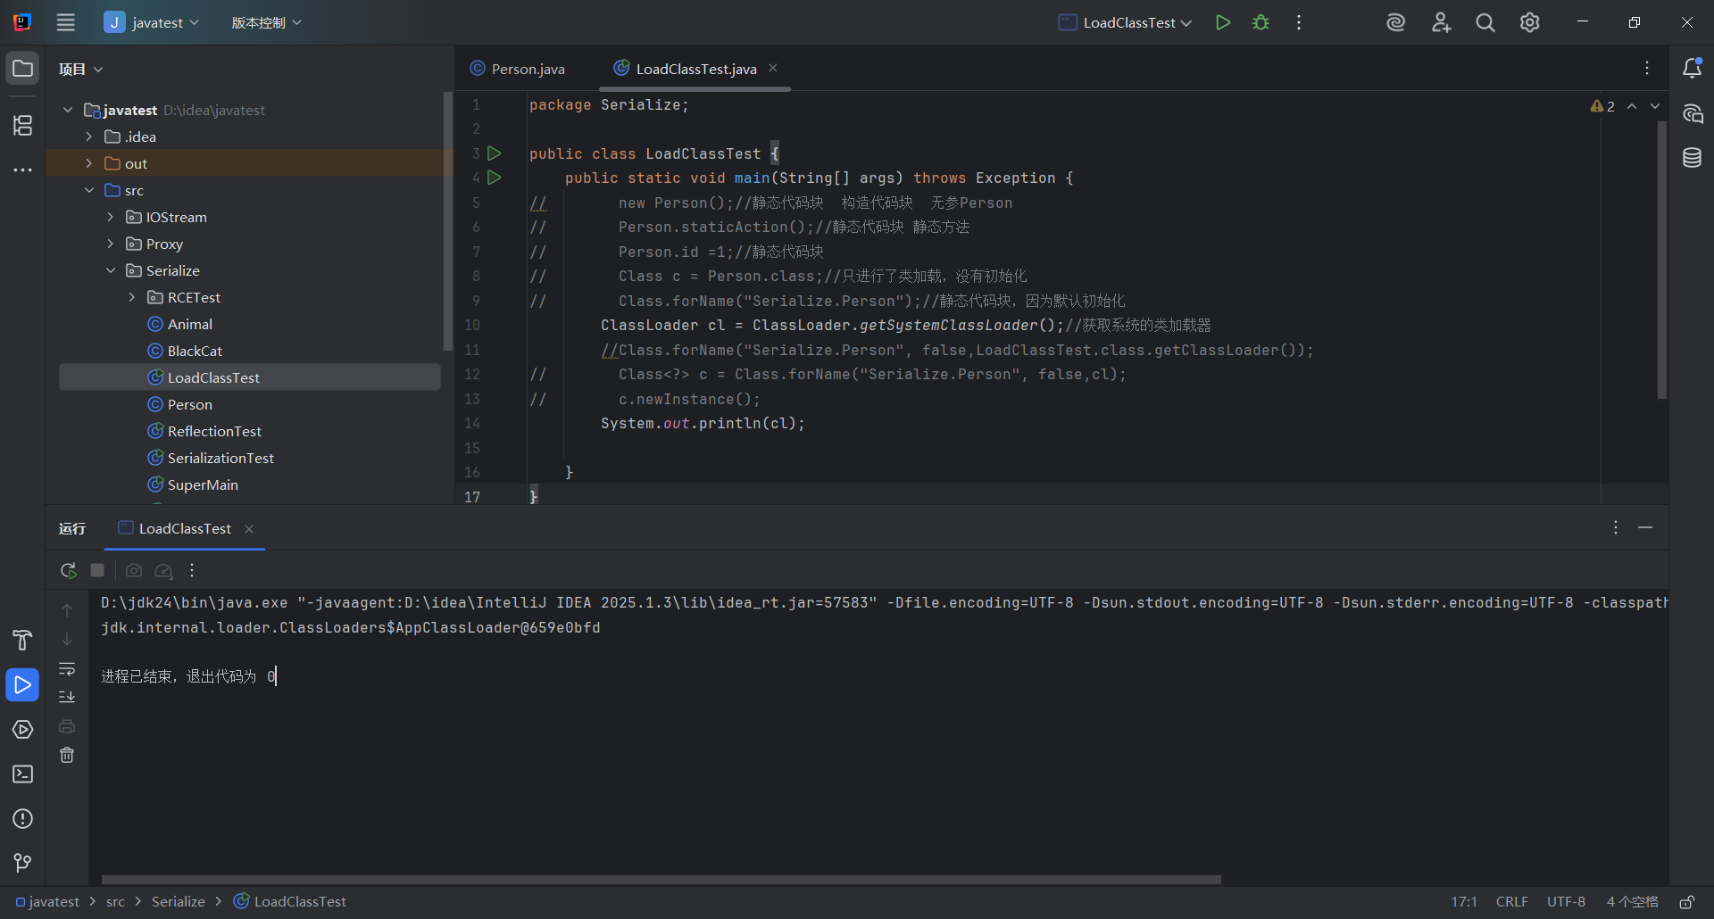The height and width of the screenshot is (919, 1714).
Task: Stop the running process button
Action: tap(97, 570)
